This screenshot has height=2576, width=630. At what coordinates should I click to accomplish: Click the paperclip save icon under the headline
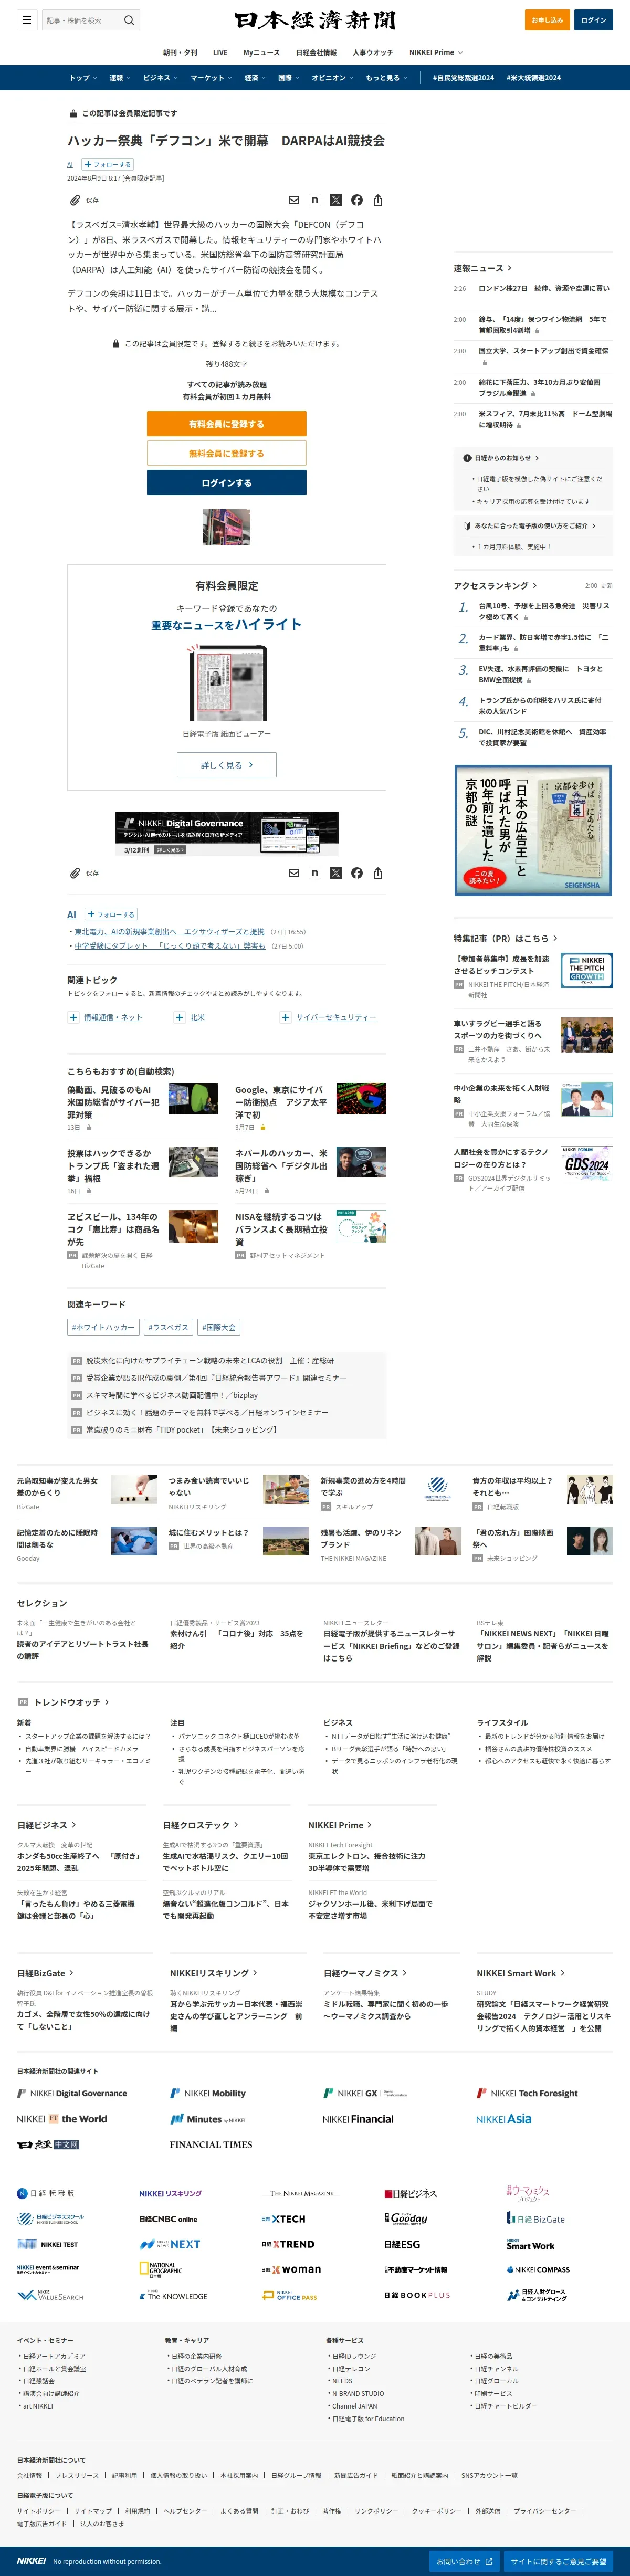click(75, 200)
